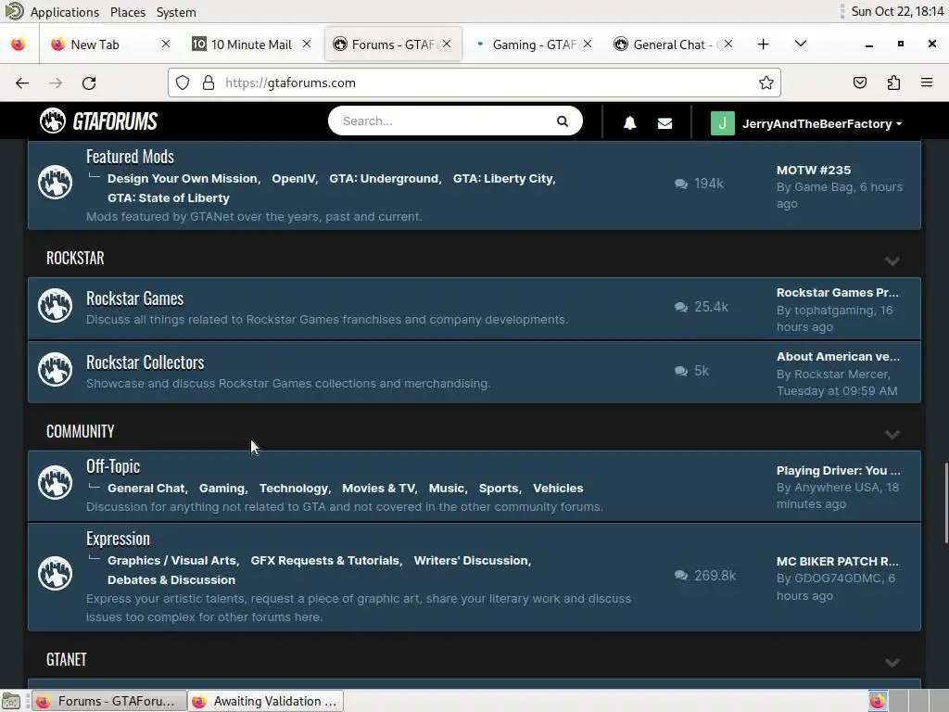Open the OpenIV subforum link

pos(294,179)
